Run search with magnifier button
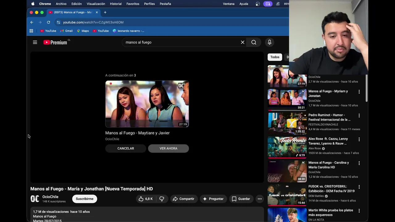 tap(254, 42)
